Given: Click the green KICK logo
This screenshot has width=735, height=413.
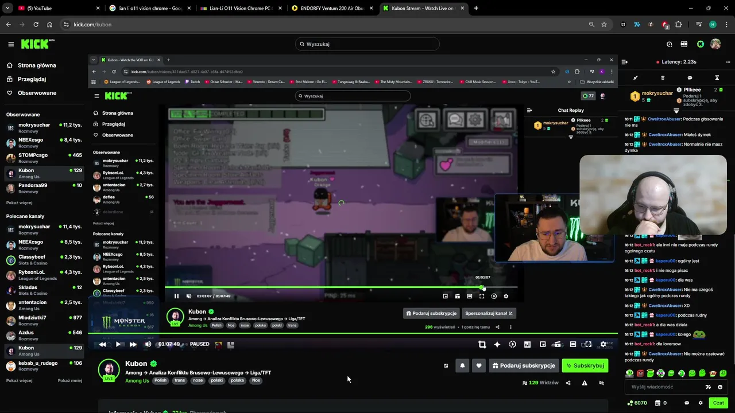Looking at the screenshot, I should pyautogui.click(x=37, y=44).
